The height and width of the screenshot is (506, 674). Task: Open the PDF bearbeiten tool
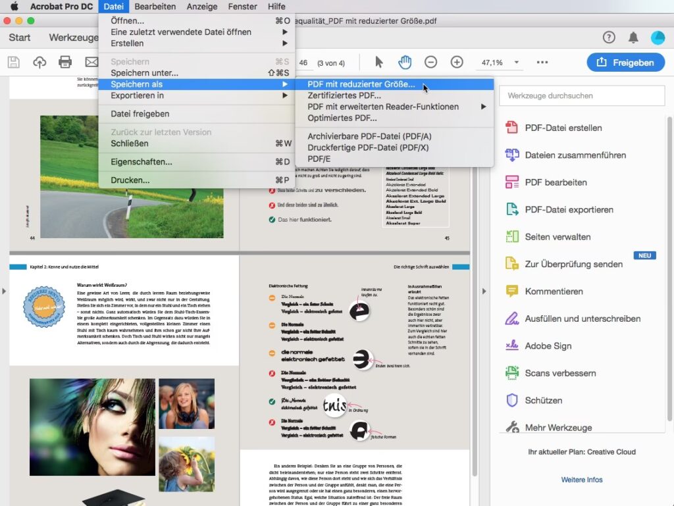[556, 182]
